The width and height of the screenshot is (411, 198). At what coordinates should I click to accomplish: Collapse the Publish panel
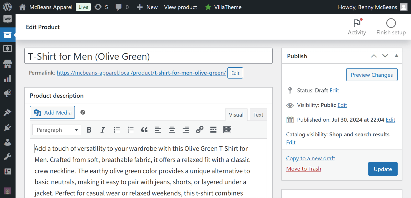tap(396, 56)
